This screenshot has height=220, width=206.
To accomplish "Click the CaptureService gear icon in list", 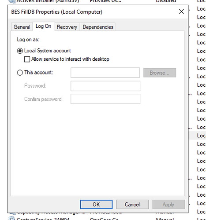I will tap(12, 218).
